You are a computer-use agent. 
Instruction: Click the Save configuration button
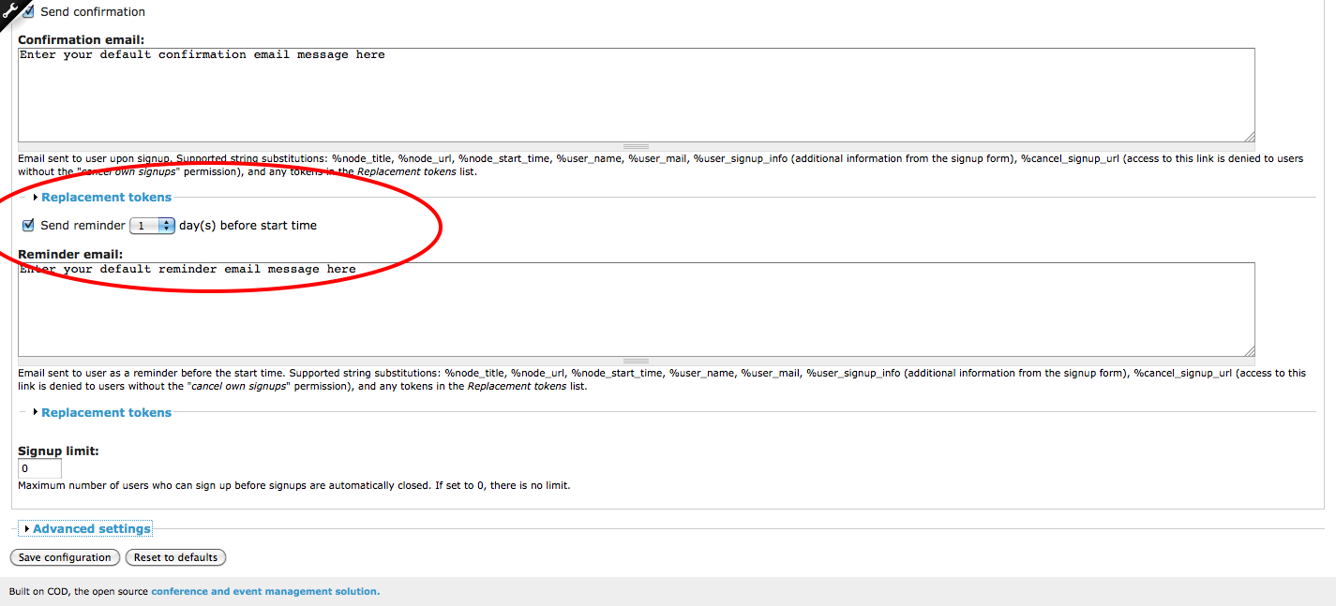click(x=65, y=557)
